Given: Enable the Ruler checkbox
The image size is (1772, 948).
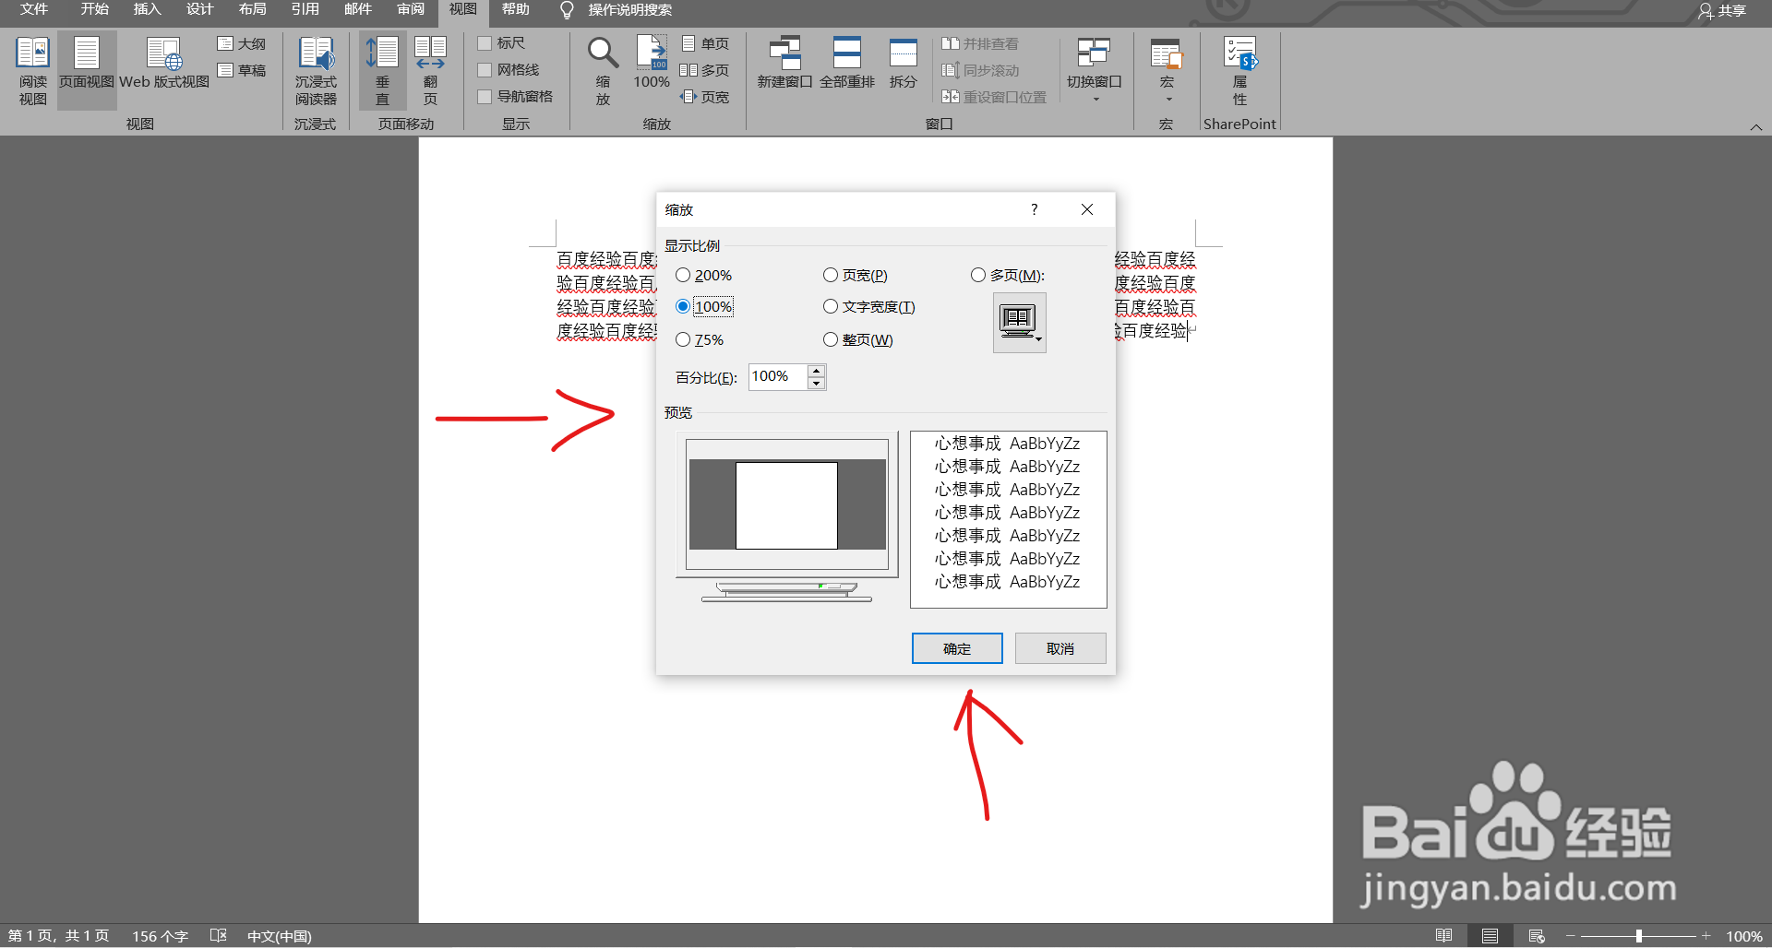Looking at the screenshot, I should coord(484,43).
